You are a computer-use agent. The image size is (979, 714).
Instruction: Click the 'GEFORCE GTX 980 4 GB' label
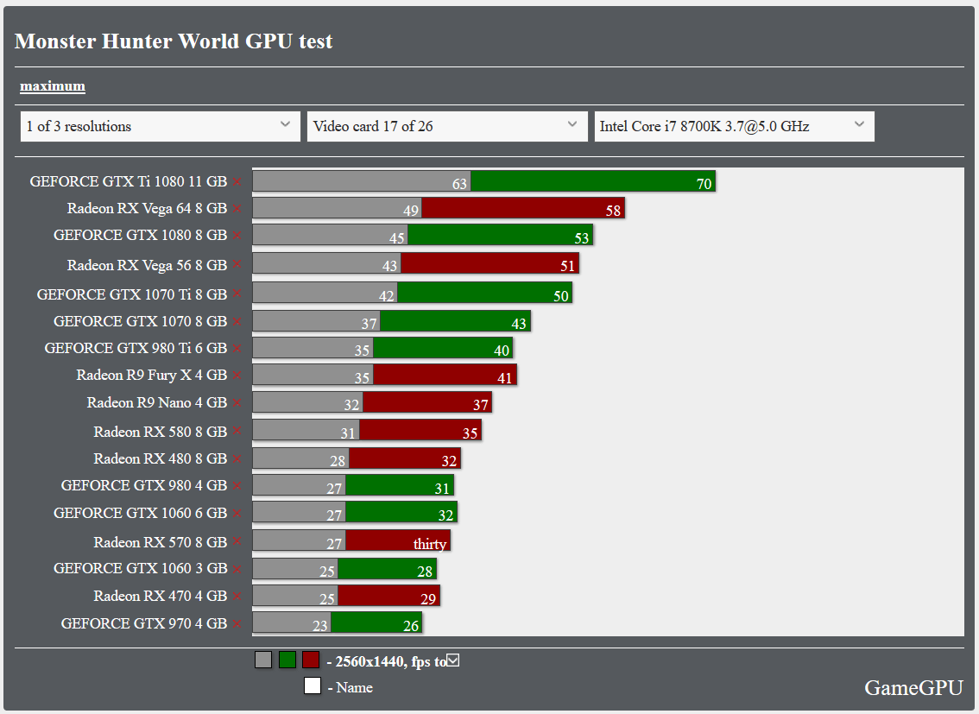coord(143,485)
